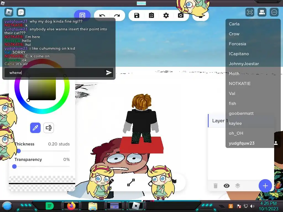Image resolution: width=283 pixels, height=212 pixels.
Task: Select player JohnnyJoestar in list
Action: (x=253, y=64)
